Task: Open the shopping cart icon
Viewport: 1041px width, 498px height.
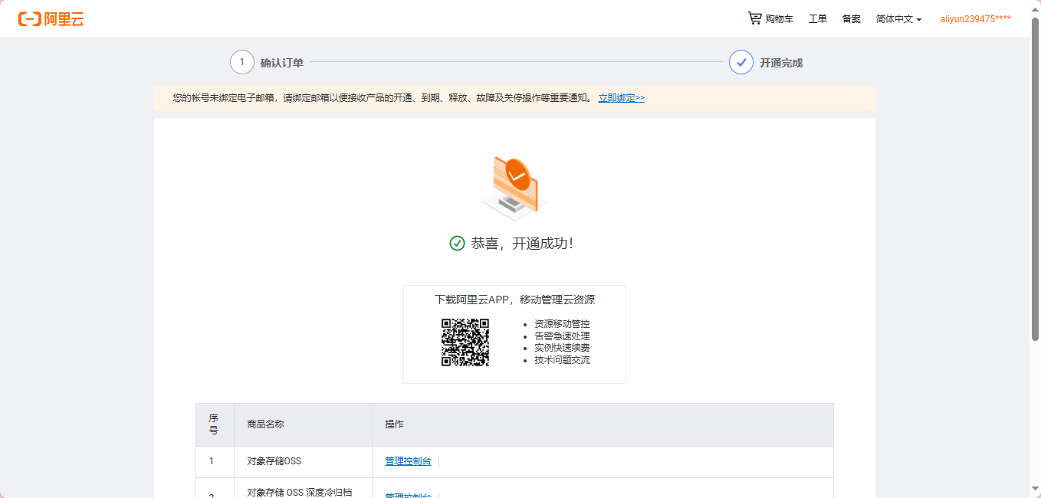Action: point(755,18)
